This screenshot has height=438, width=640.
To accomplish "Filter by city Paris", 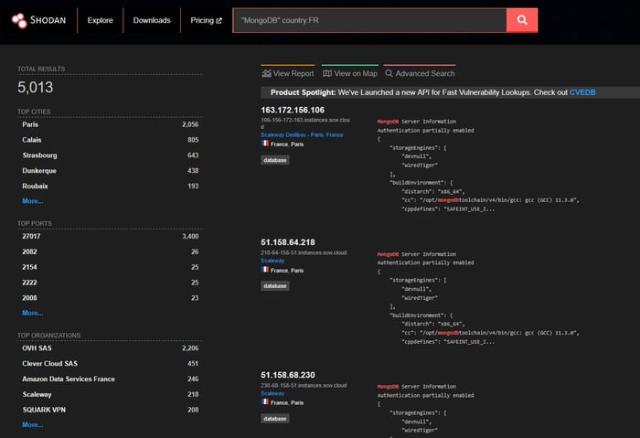I will pyautogui.click(x=30, y=124).
